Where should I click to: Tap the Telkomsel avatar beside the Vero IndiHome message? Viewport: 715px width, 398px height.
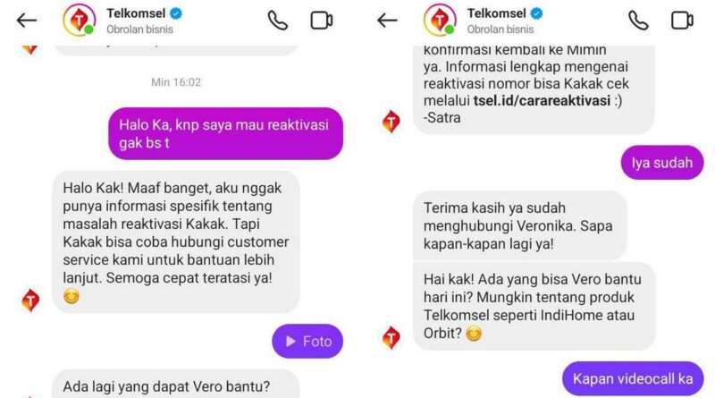click(x=391, y=338)
